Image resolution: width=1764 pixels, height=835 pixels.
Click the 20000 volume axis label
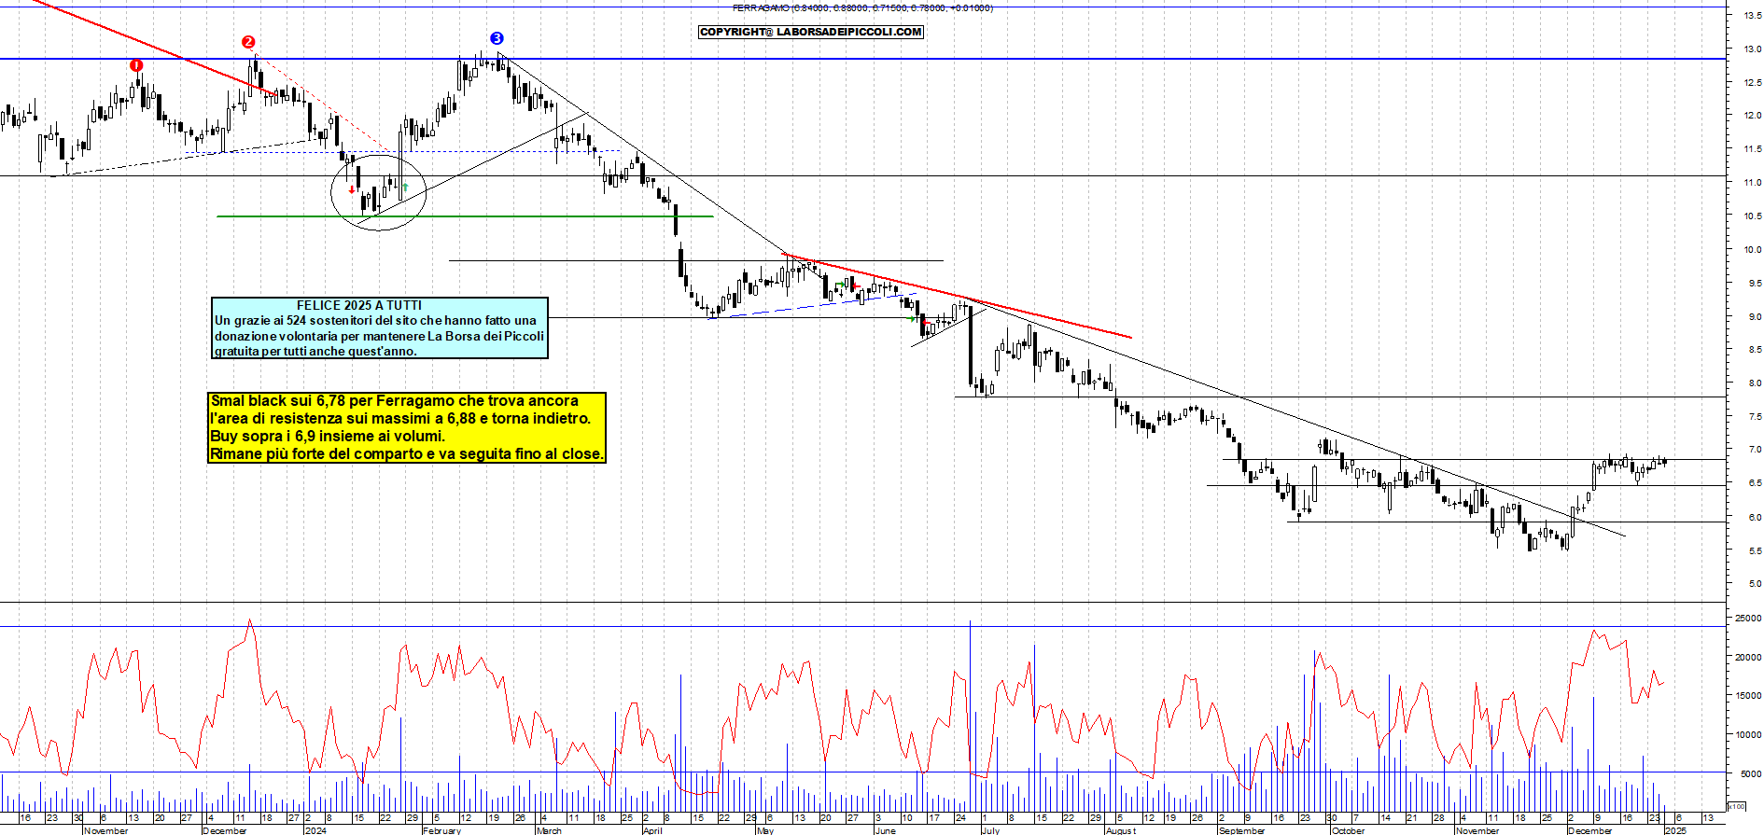point(1748,658)
